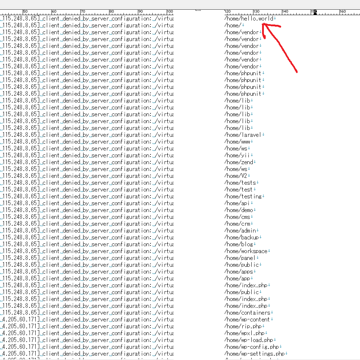The image size is (360, 360).
Task: Select the /home/wp-settings.php line
Action: pos(255,354)
